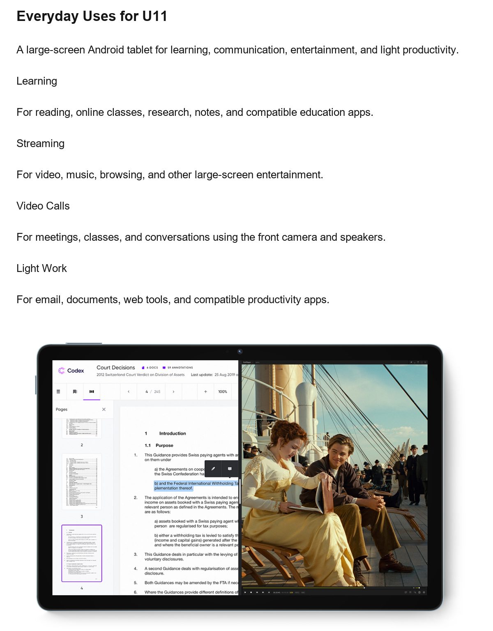Select page 3 thumbnail in Pages panel
This screenshot has height=631, width=493.
point(82,481)
